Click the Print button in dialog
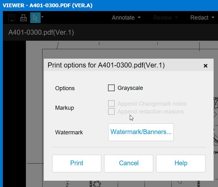Screen dimensions: 218x187 [x=77, y=163]
